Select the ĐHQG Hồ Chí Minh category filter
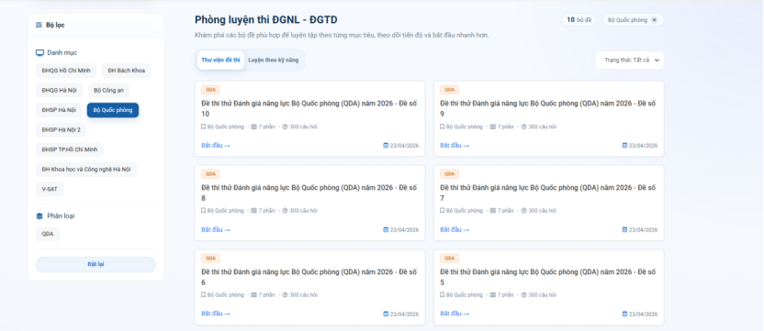Screen dimensions: 764x331 66,71
